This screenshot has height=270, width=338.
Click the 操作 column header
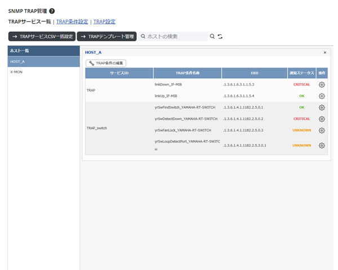coord(322,73)
